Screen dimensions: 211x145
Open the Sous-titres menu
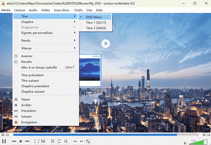click(x=62, y=10)
